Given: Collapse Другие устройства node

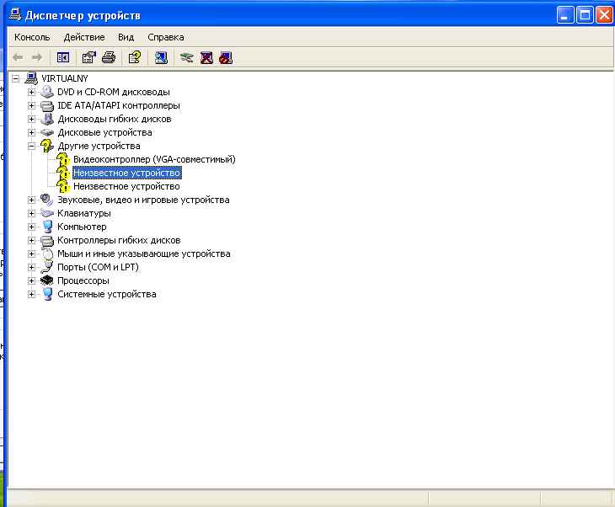Looking at the screenshot, I should pyautogui.click(x=31, y=146).
